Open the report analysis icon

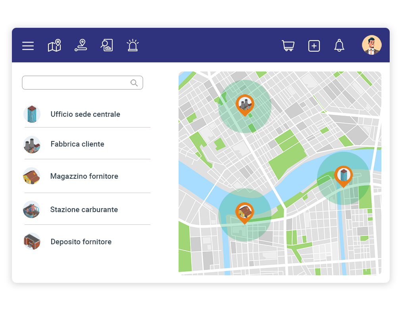tap(107, 45)
